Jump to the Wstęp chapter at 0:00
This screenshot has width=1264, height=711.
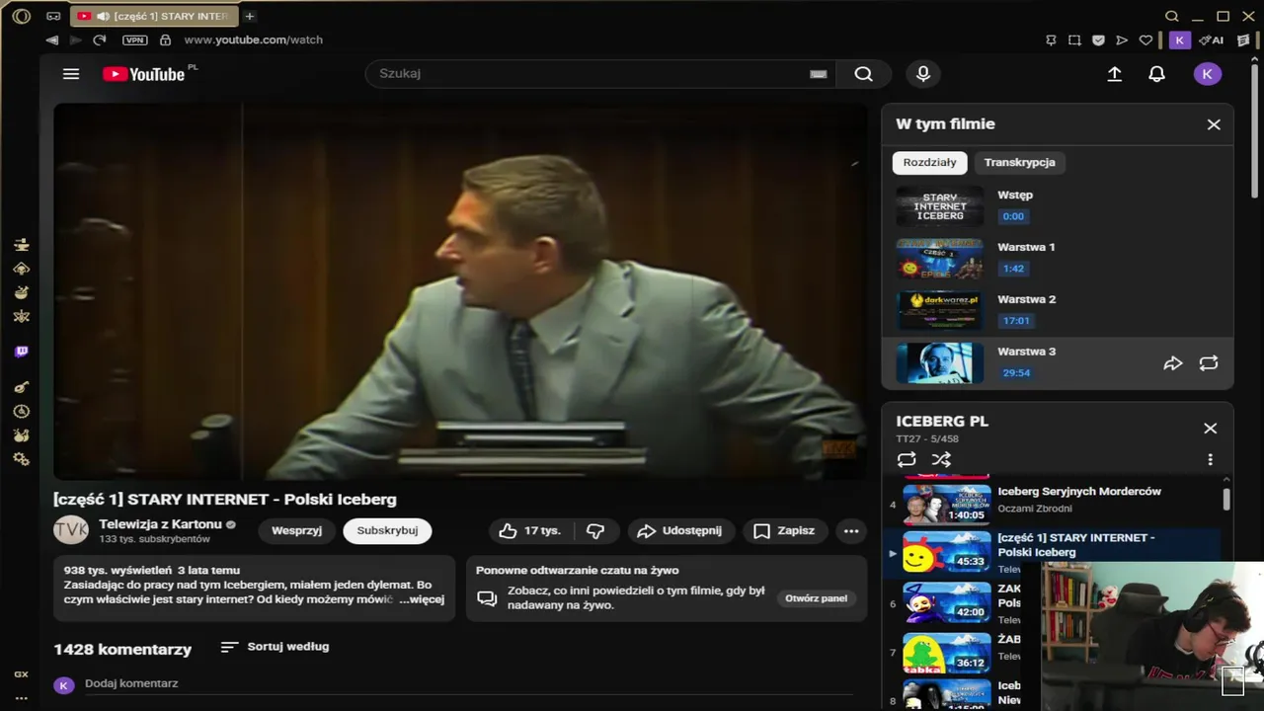1059,205
